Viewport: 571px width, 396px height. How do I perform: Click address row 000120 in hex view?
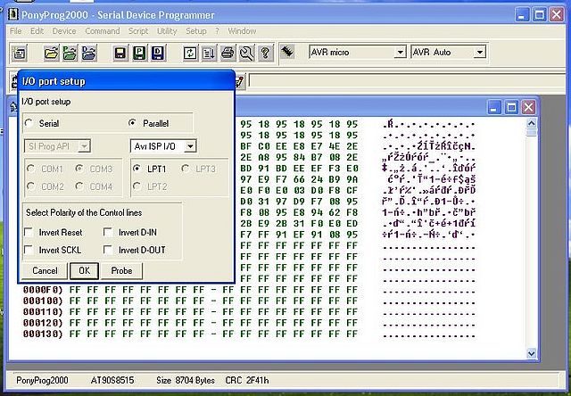[43, 323]
